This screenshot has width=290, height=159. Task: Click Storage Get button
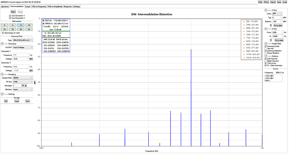(x=6, y=101)
